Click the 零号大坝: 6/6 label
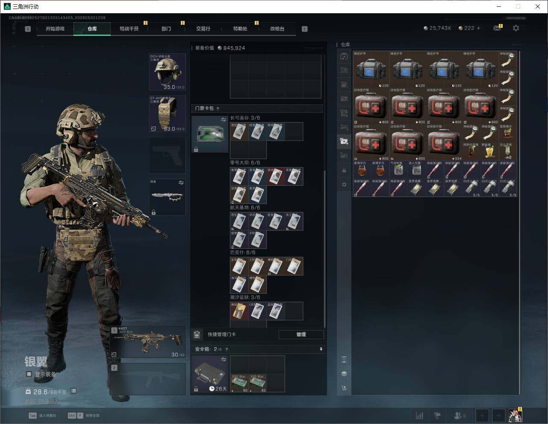This screenshot has width=548, height=424. point(245,163)
